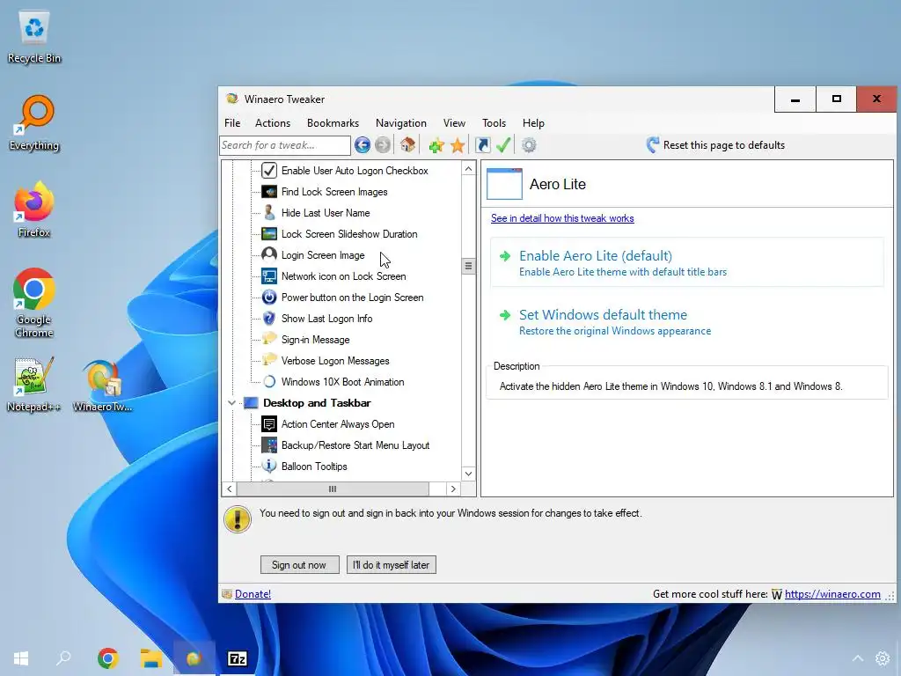Click horizontal scrollbar right arrow
The height and width of the screenshot is (676, 901).
tap(453, 489)
